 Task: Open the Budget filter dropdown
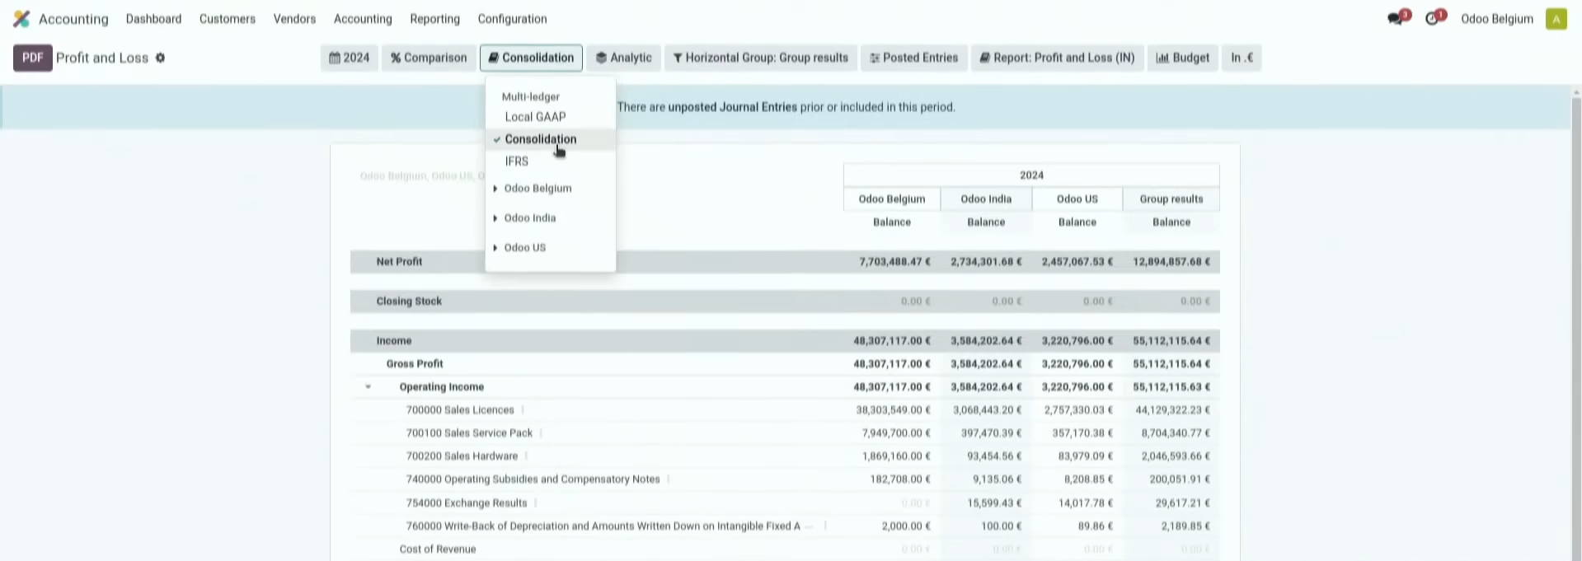click(1182, 58)
